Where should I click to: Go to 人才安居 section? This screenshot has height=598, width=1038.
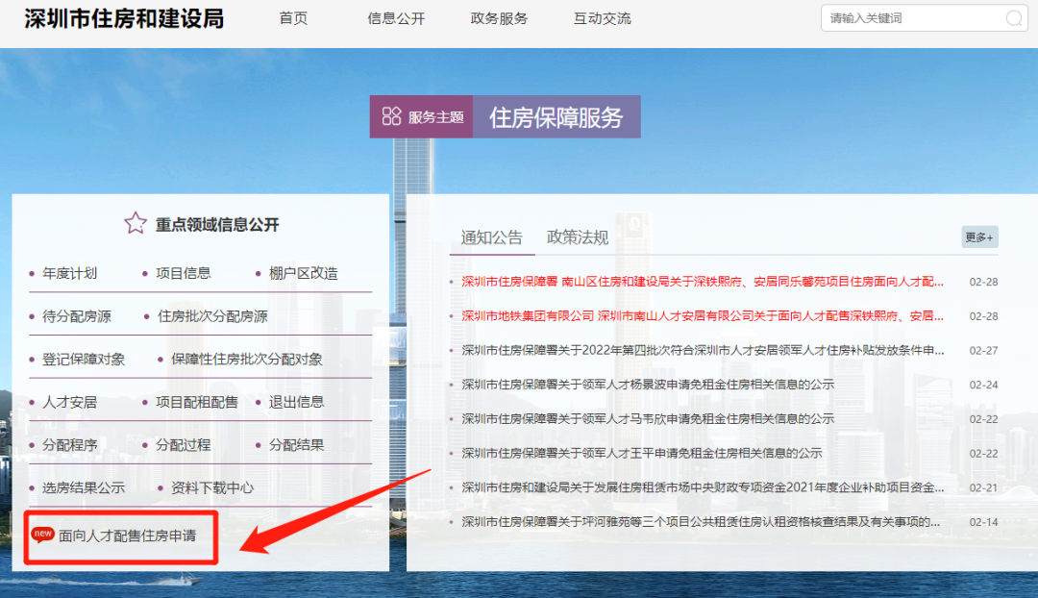point(69,402)
